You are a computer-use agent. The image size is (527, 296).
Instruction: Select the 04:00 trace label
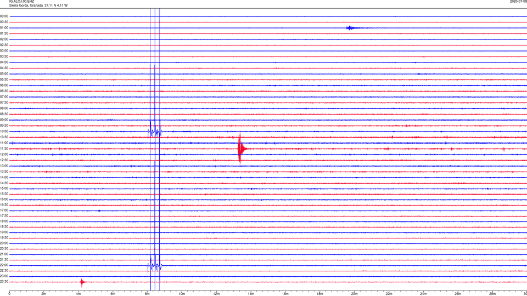pyautogui.click(x=4, y=62)
